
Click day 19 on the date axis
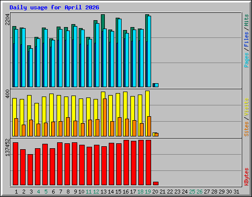(x=148, y=192)
